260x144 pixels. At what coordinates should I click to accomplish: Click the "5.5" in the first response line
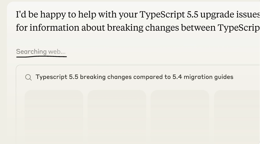192,15
